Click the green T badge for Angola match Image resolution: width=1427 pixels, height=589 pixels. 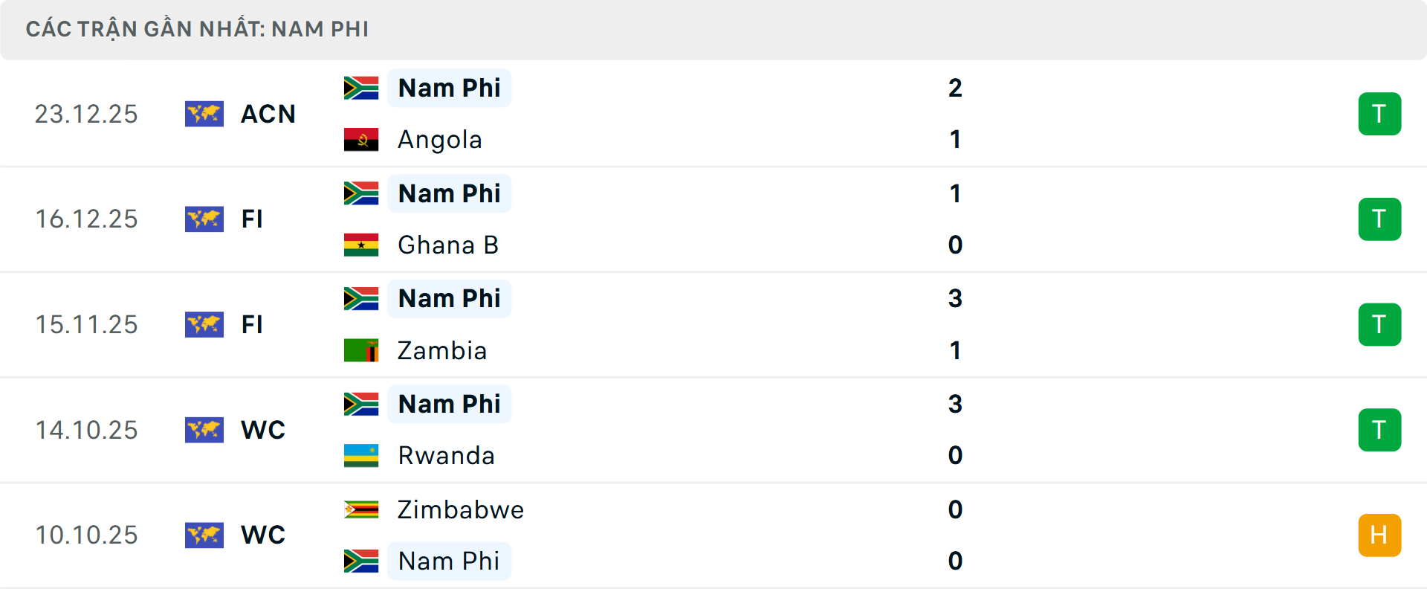point(1379,114)
